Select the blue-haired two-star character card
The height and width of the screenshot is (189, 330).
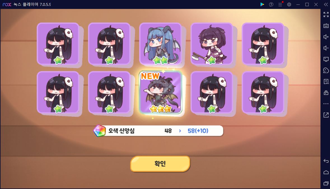click(160, 44)
